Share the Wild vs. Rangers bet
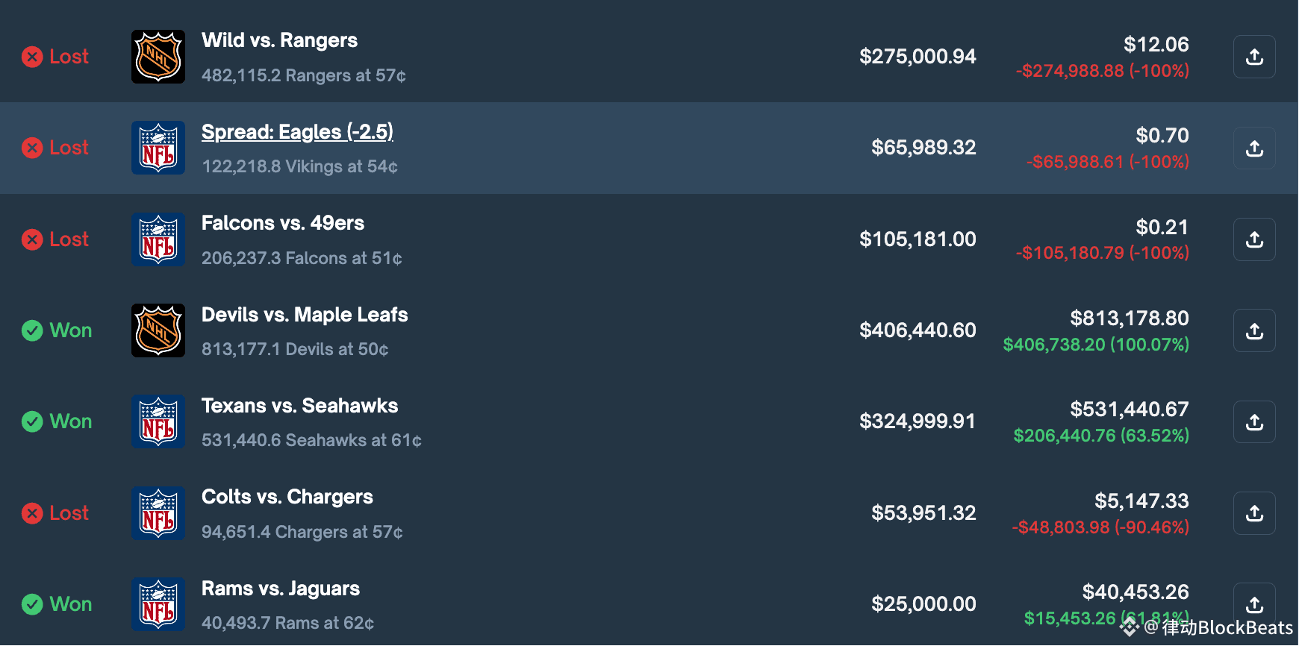Screen dimensions: 1299x646 pyautogui.click(x=1254, y=57)
